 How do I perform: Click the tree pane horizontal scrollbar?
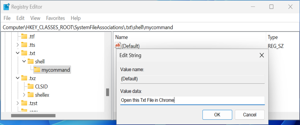tap(33, 116)
